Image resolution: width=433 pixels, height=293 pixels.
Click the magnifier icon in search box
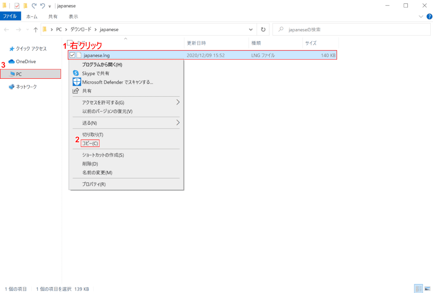(281, 29)
